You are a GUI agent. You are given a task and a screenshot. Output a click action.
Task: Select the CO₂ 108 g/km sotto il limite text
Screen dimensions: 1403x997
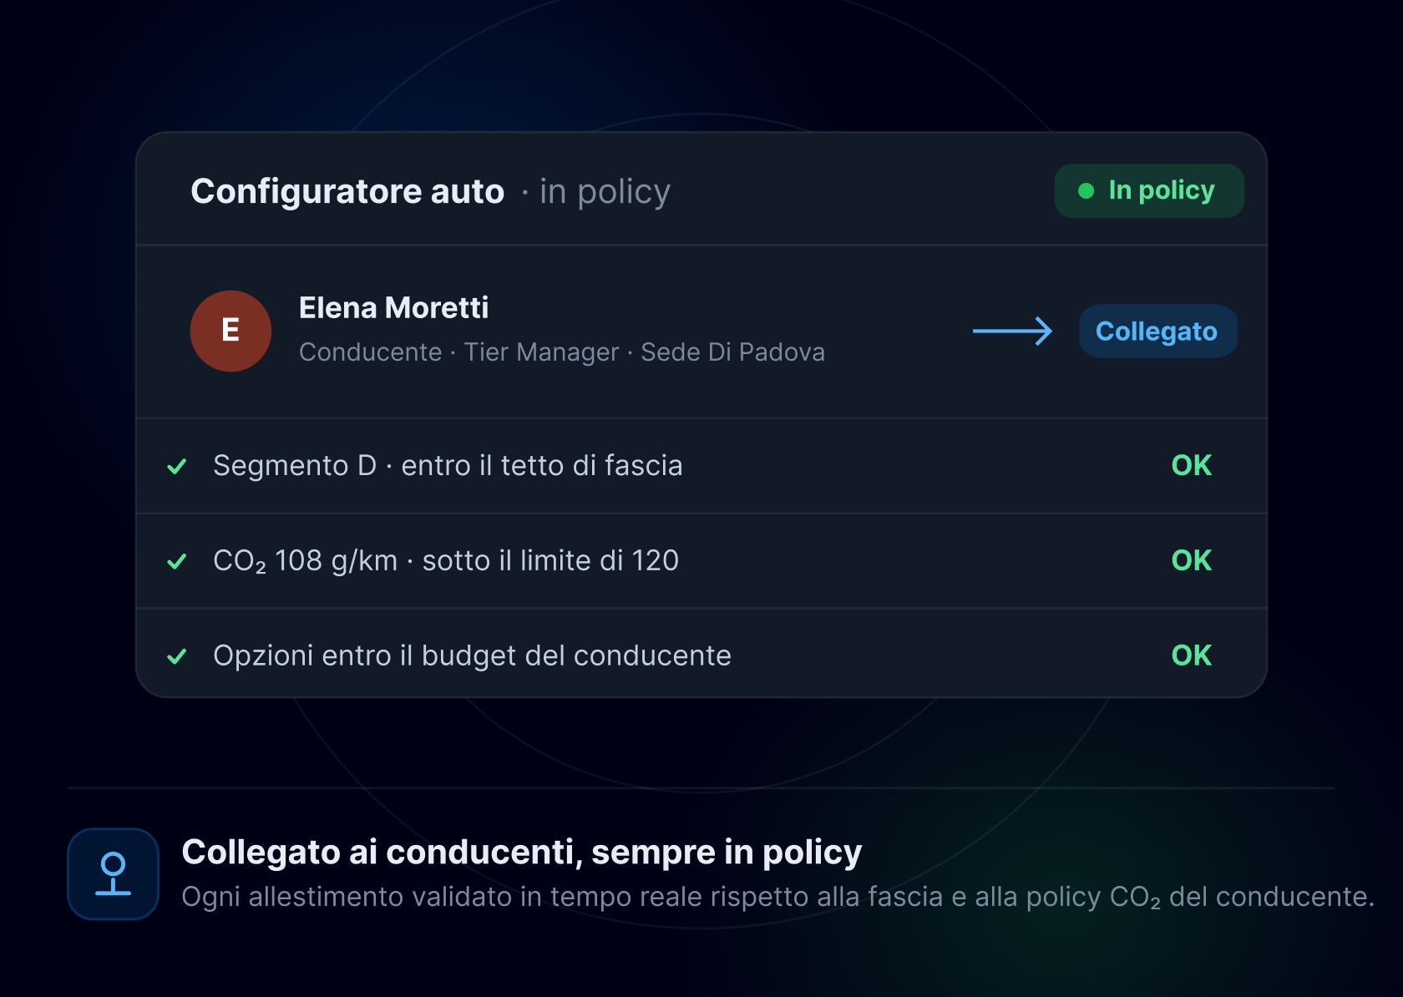(446, 560)
